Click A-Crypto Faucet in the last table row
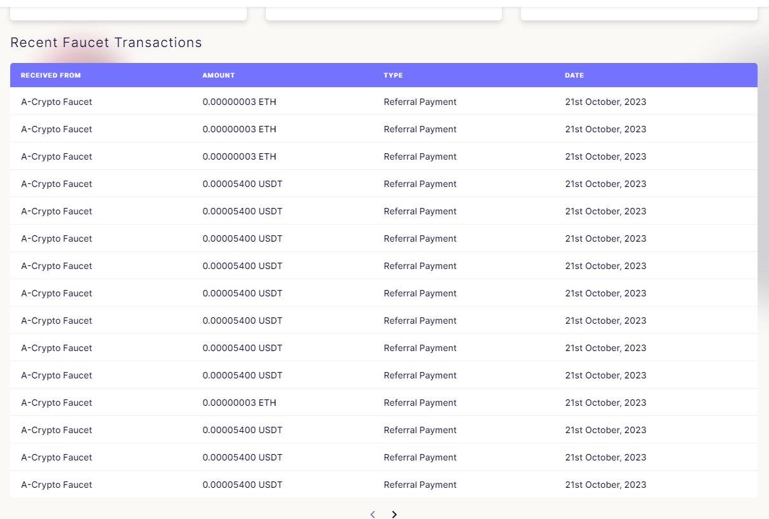The height and width of the screenshot is (519, 769). 57,485
